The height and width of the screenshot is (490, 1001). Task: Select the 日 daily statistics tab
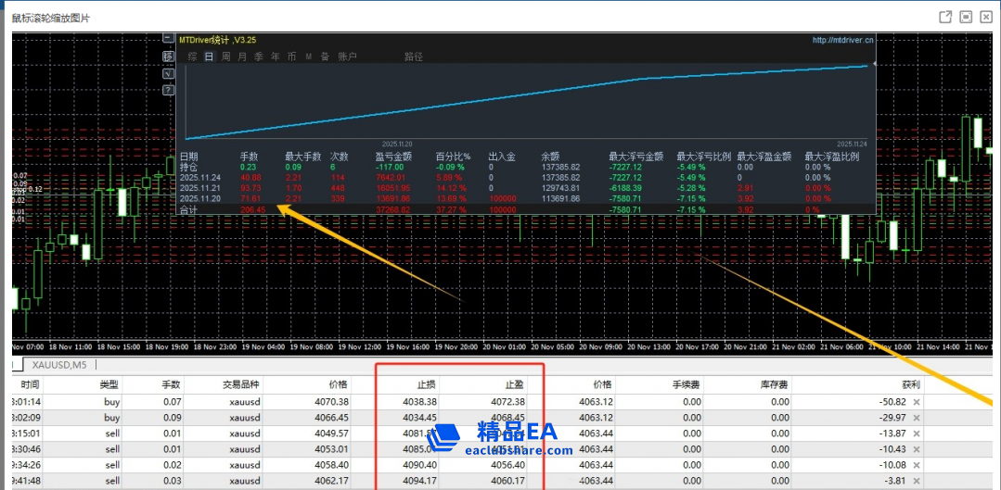click(209, 57)
